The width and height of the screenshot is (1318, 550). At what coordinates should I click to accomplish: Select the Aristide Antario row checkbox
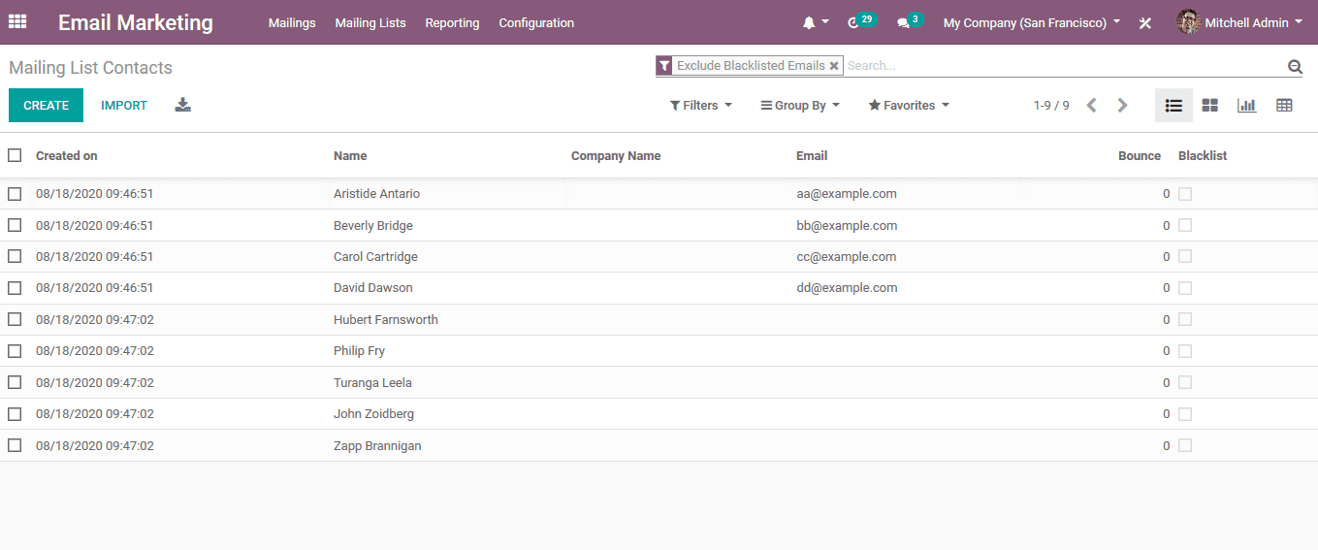tap(15, 194)
